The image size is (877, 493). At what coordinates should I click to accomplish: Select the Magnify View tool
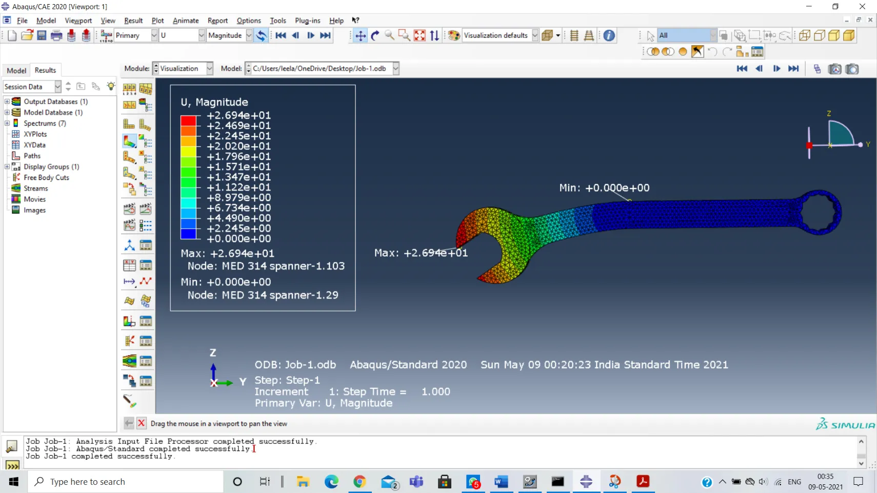(x=390, y=35)
